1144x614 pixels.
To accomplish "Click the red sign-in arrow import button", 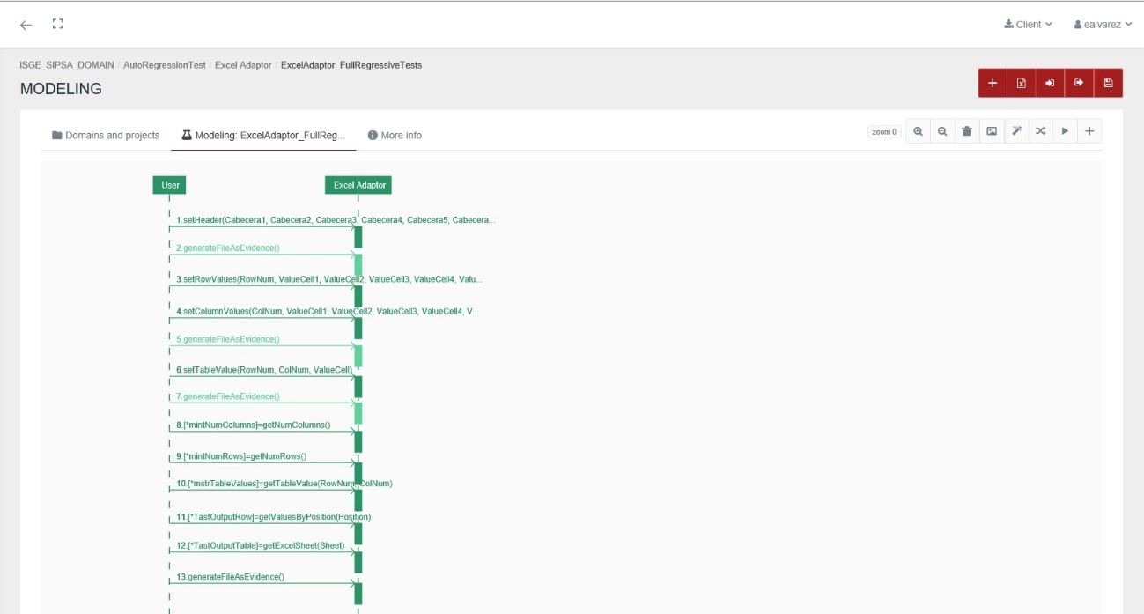I will click(x=1050, y=83).
